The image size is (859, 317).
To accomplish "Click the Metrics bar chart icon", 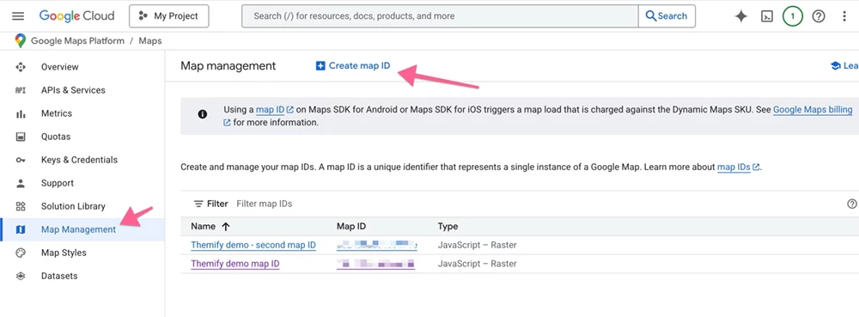I will click(x=21, y=114).
